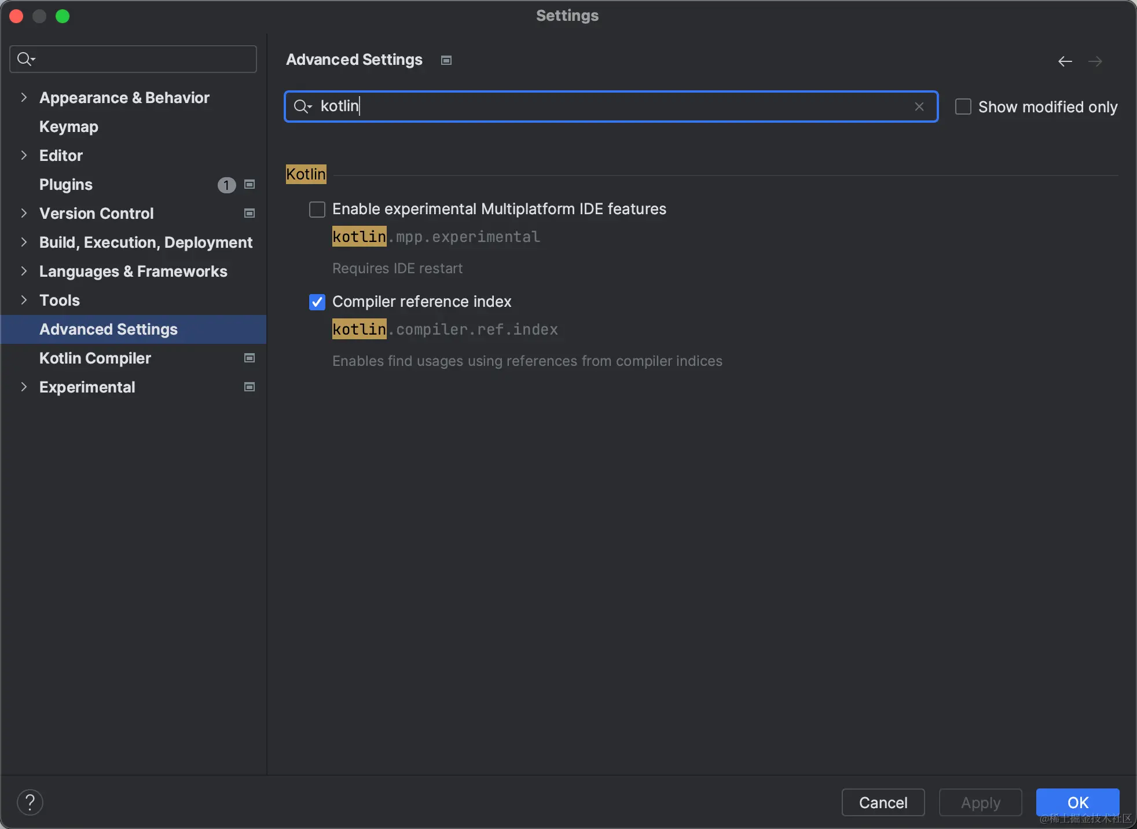This screenshot has width=1137, height=829.
Task: Open the Keymap settings page
Action: 68,127
